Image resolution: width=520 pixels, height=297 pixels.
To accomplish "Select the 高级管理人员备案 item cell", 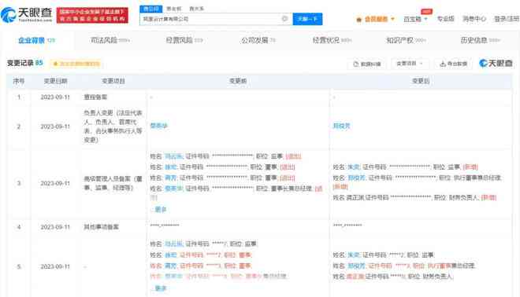I will (113, 183).
